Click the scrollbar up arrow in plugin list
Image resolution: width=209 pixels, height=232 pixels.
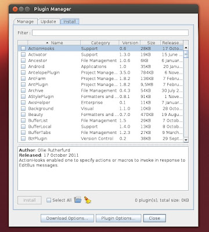pyautogui.click(x=186, y=48)
